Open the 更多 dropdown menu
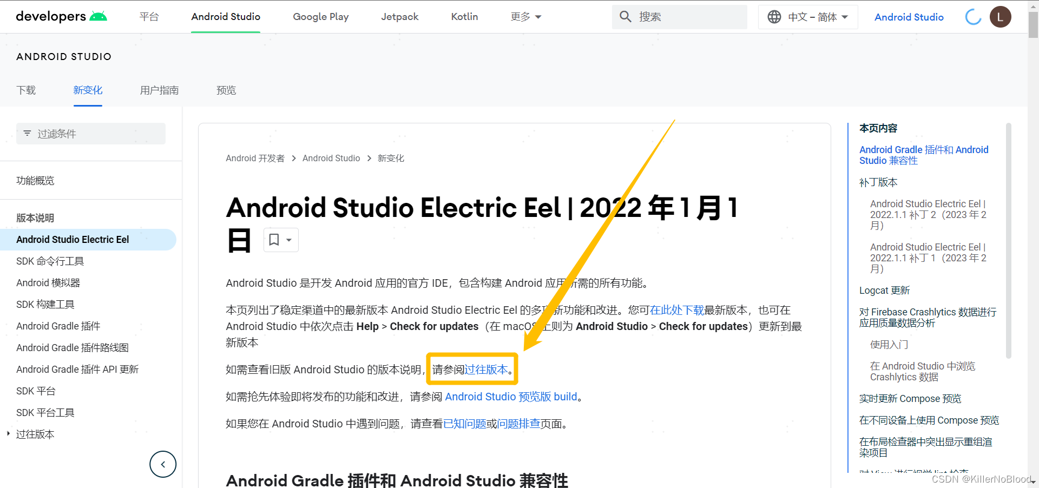 (526, 17)
